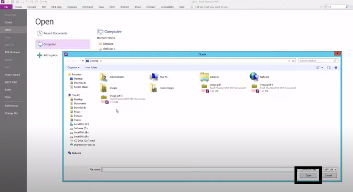Click the Find field at top right

point(335,7)
